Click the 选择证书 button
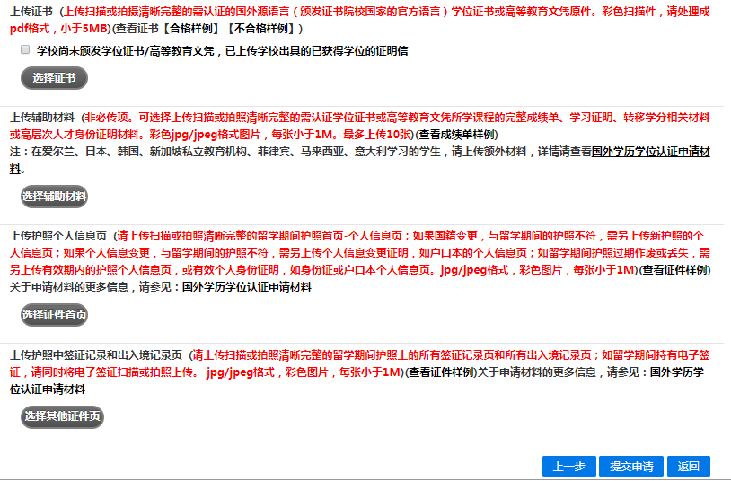This screenshot has width=731, height=481. click(54, 78)
